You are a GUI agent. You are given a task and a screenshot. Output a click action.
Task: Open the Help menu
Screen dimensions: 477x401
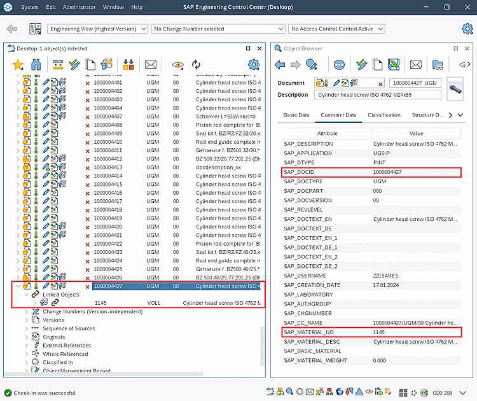coord(137,7)
